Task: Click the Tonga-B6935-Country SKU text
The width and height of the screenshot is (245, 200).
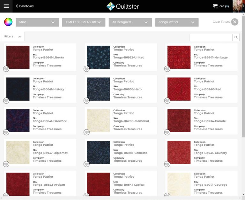Action: [210, 153]
